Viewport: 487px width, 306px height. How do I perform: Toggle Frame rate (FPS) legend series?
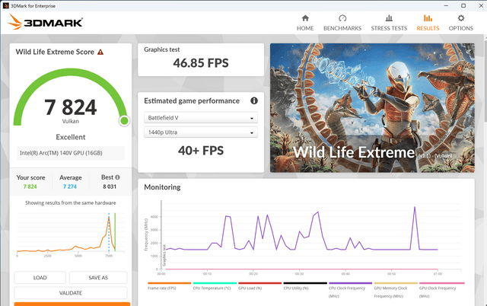pyautogui.click(x=169, y=286)
